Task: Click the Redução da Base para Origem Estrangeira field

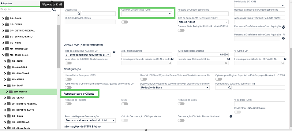Action: click(260, 13)
